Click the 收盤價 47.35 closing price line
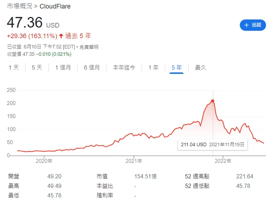Screen dimensions: 272x201 [x=39, y=54]
